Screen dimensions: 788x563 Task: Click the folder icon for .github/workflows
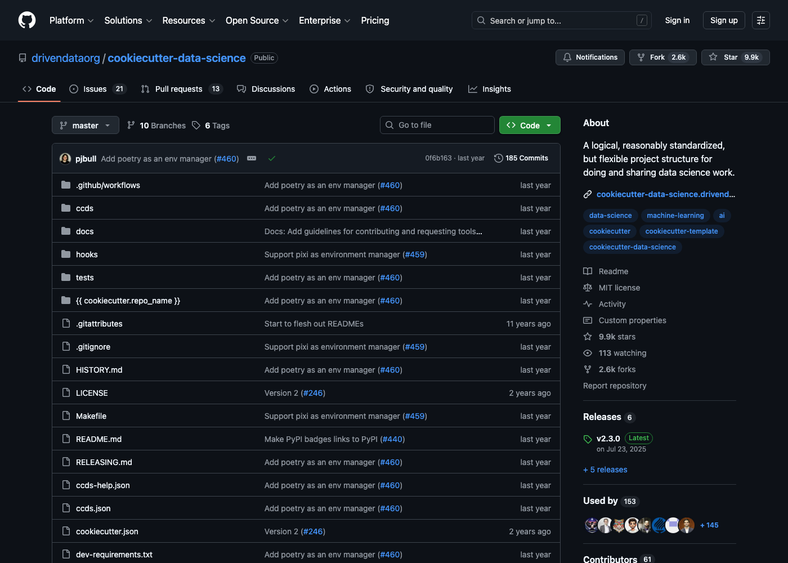pos(66,185)
